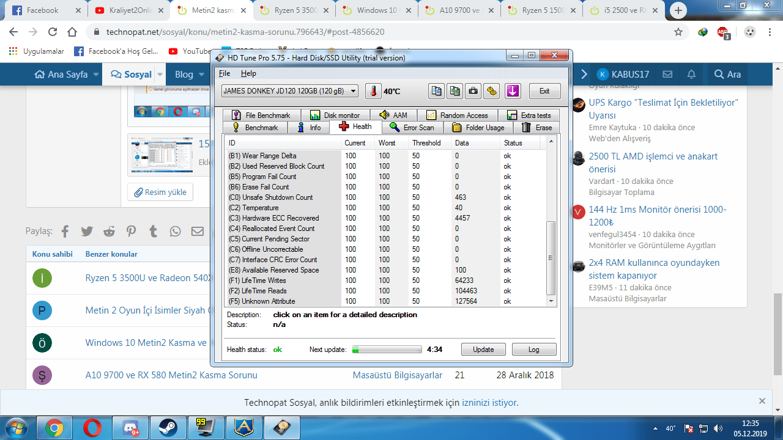Viewport: 783px width, 440px height.
Task: Open the Help menu in HD Tune
Action: click(x=248, y=73)
